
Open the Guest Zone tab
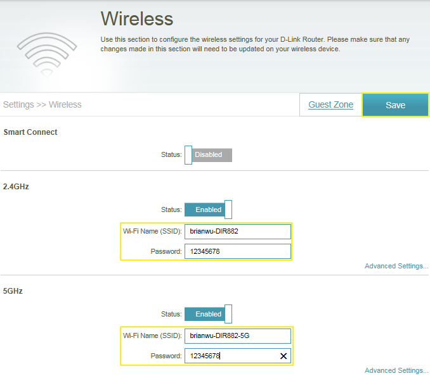[x=330, y=104]
